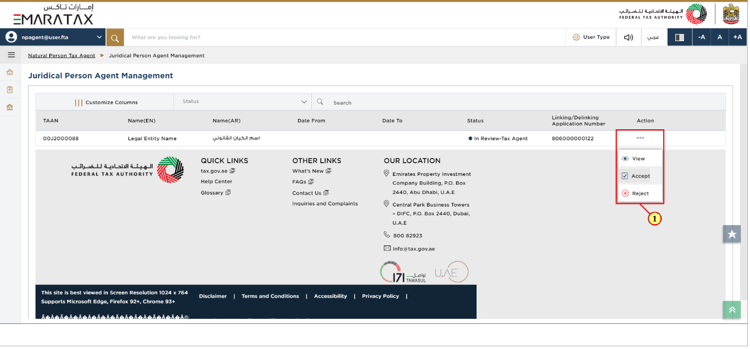The width and height of the screenshot is (750, 349).
Task: Click the U.AE logo
Action: click(451, 272)
